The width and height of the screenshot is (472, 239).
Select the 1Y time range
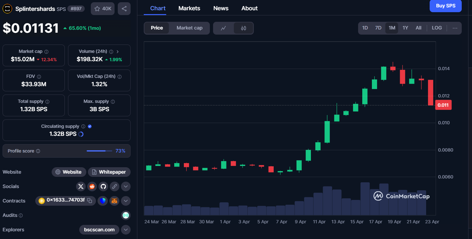[x=405, y=28]
